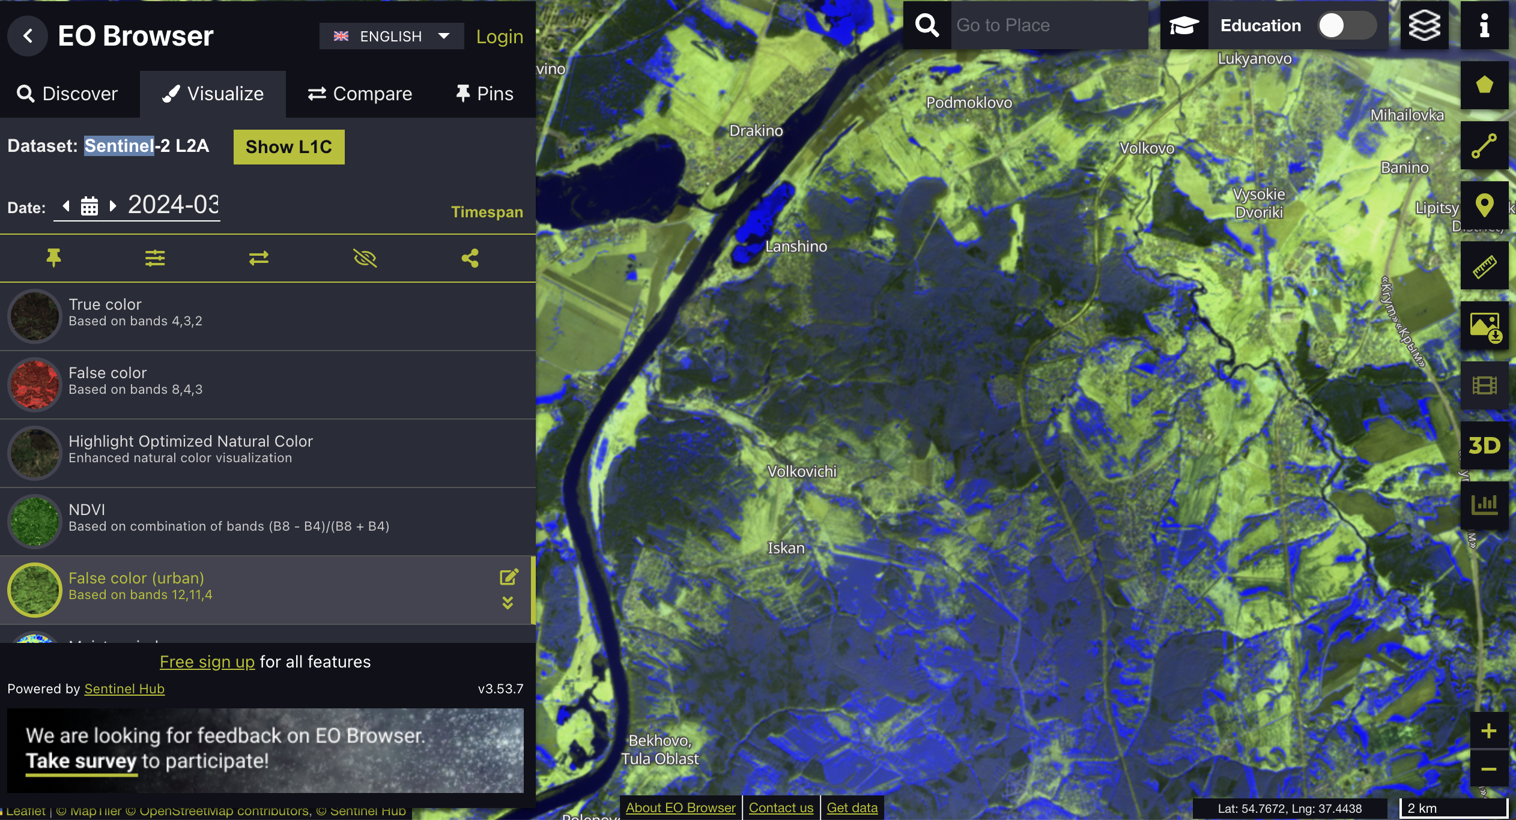
Task: Add the layer to compare using the arrows icon
Action: [x=259, y=258]
